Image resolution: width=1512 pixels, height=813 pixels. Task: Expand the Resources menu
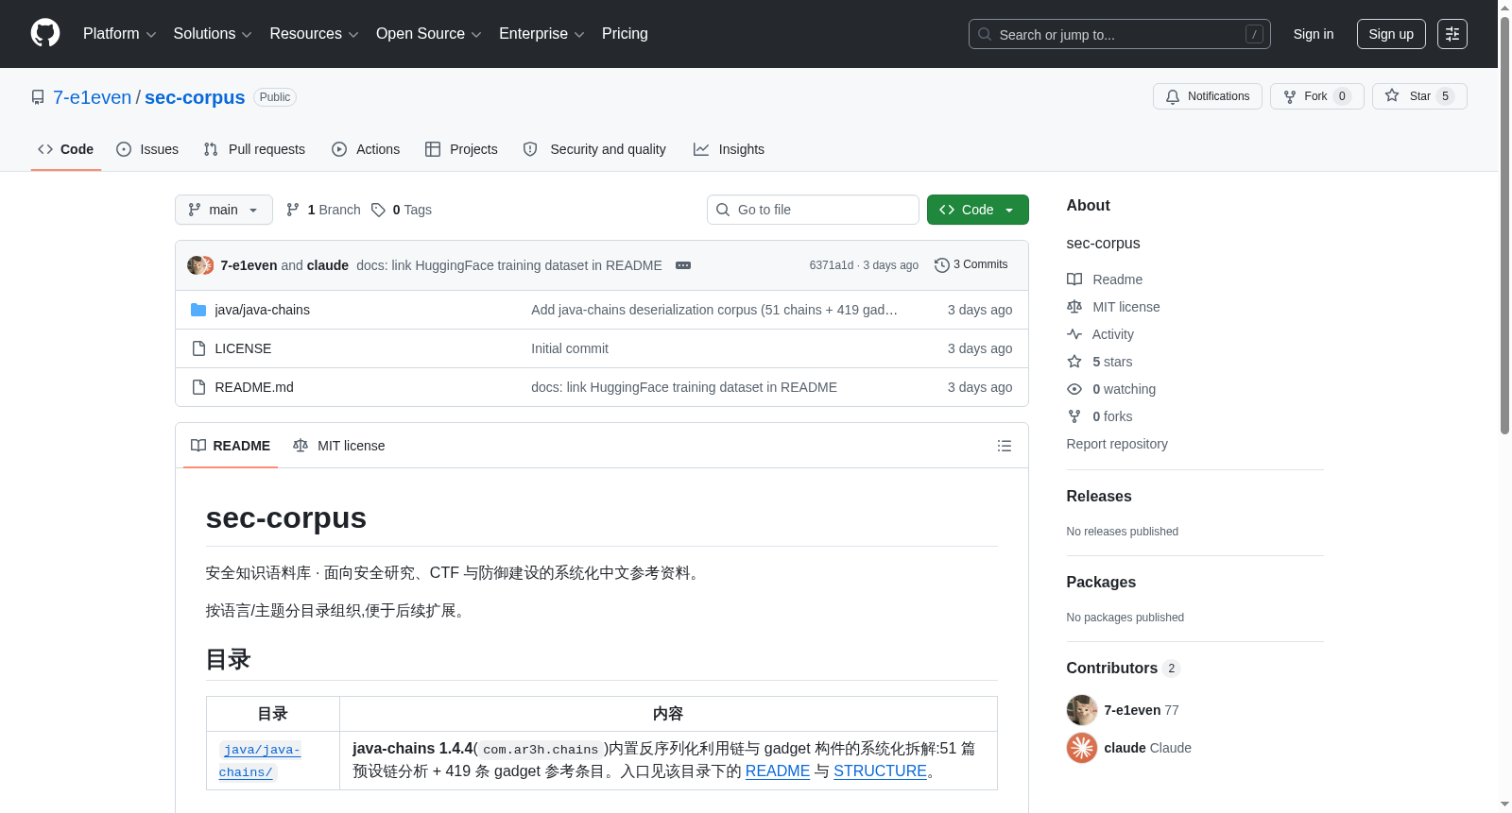point(315,34)
